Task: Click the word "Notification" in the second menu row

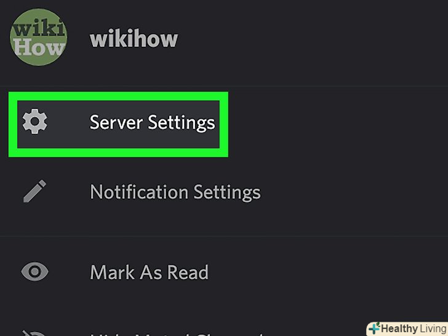Action: click(x=139, y=191)
